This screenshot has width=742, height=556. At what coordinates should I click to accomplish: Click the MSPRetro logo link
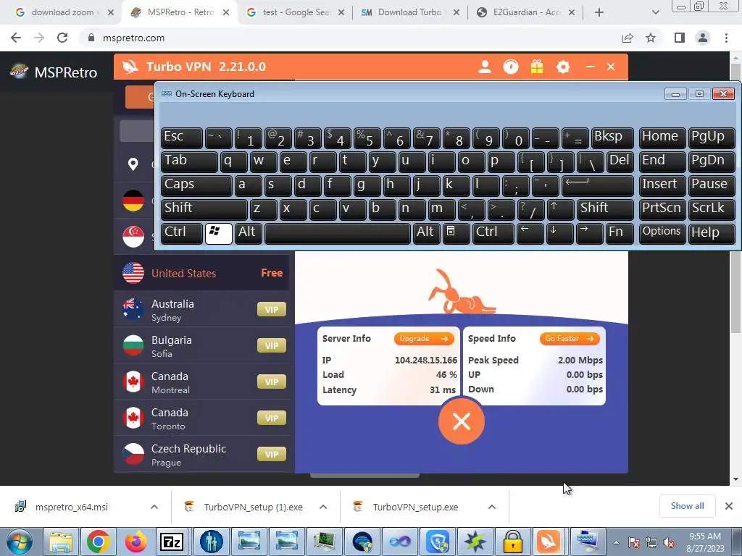pos(54,72)
